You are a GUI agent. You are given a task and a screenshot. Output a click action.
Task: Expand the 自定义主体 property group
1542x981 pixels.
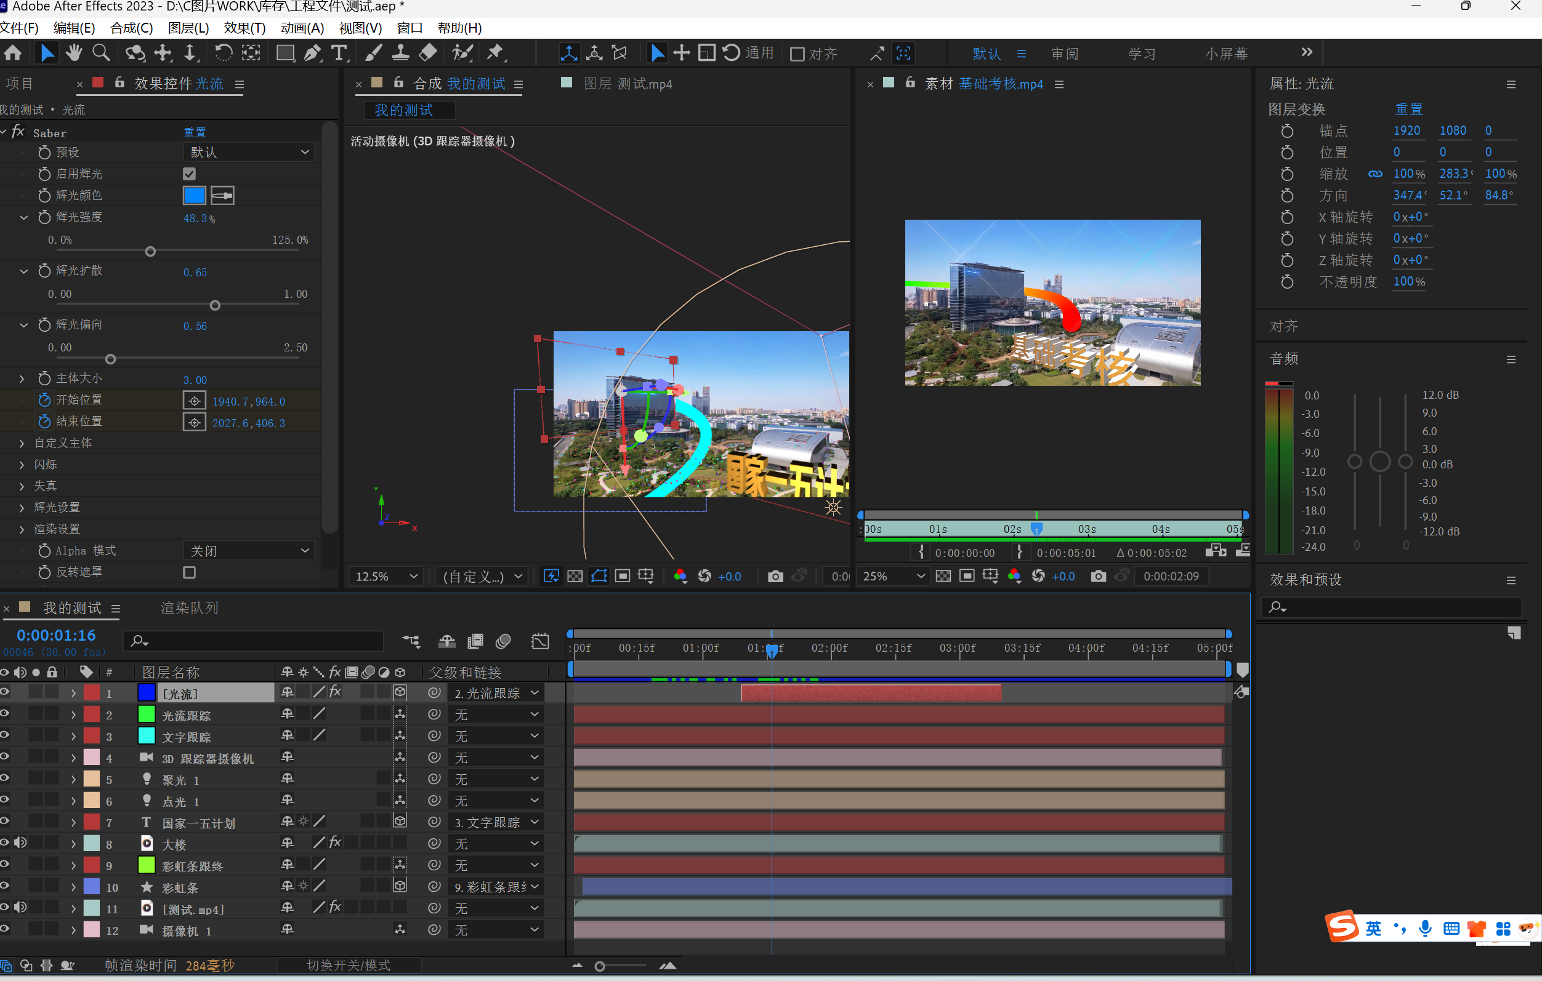point(22,443)
